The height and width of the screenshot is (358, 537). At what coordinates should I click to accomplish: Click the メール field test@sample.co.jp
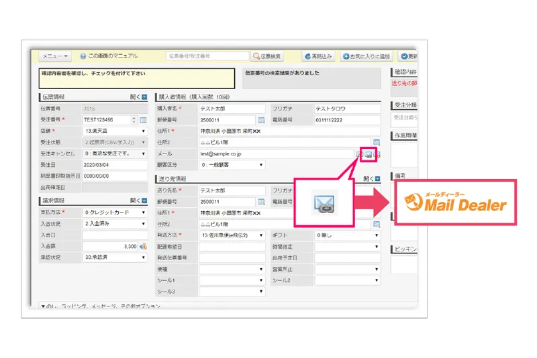point(277,154)
